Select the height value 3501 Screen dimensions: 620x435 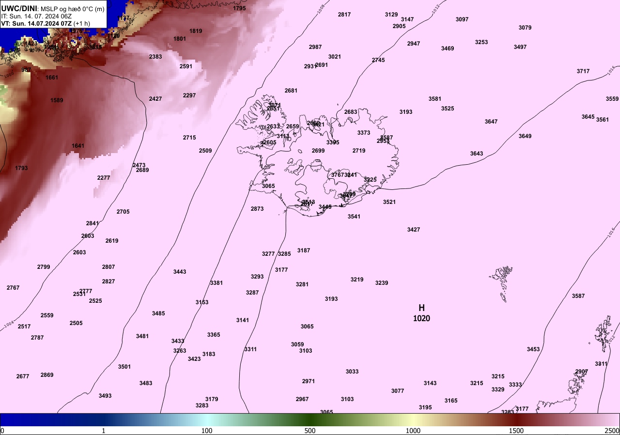pos(124,367)
